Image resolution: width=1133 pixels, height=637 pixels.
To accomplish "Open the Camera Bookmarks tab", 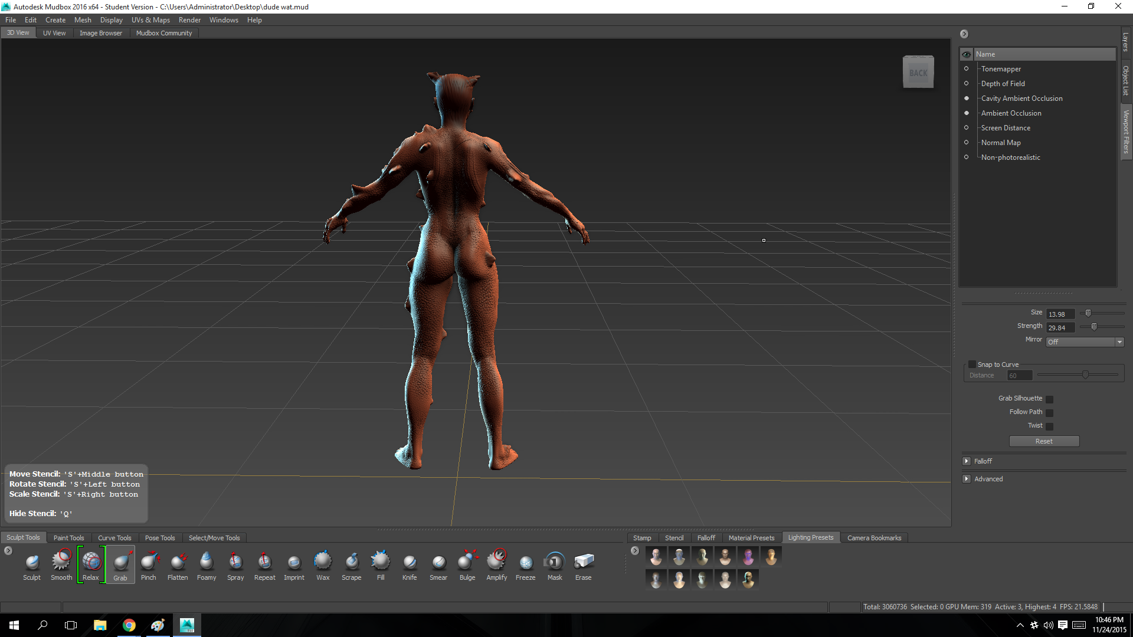I will 874,538.
